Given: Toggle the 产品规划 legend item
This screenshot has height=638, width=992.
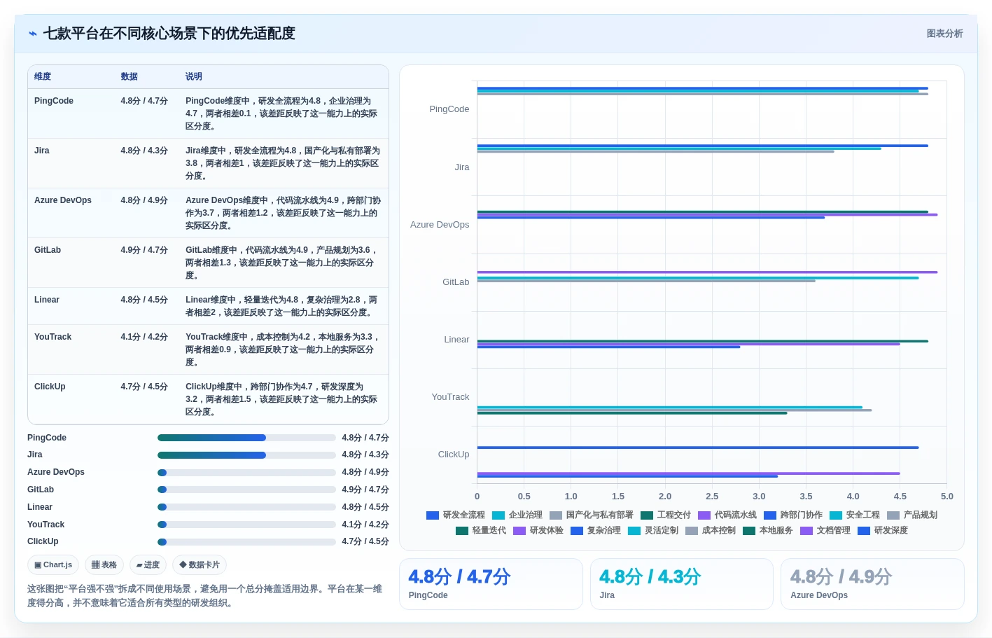Looking at the screenshot, I should click(x=912, y=515).
